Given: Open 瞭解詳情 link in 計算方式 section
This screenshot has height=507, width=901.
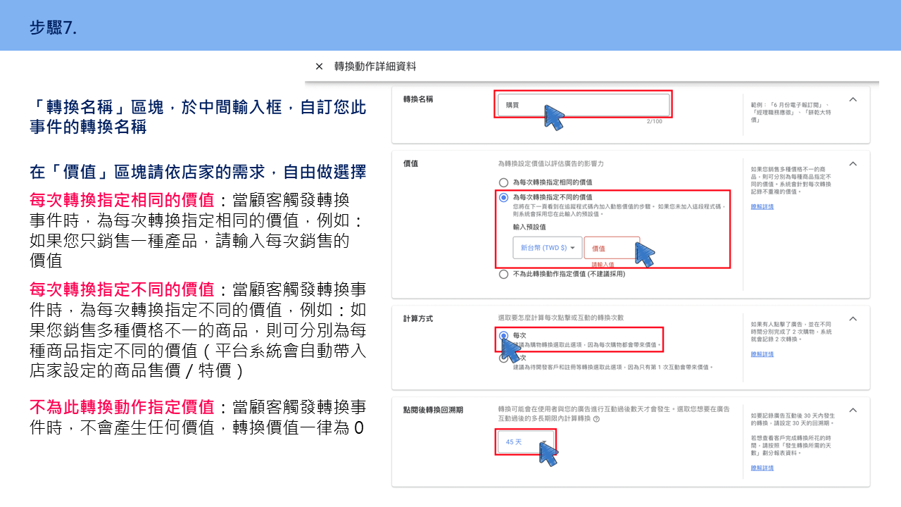Looking at the screenshot, I should 762,354.
